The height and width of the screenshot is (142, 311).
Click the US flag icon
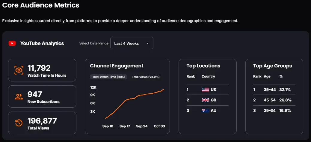205,89
